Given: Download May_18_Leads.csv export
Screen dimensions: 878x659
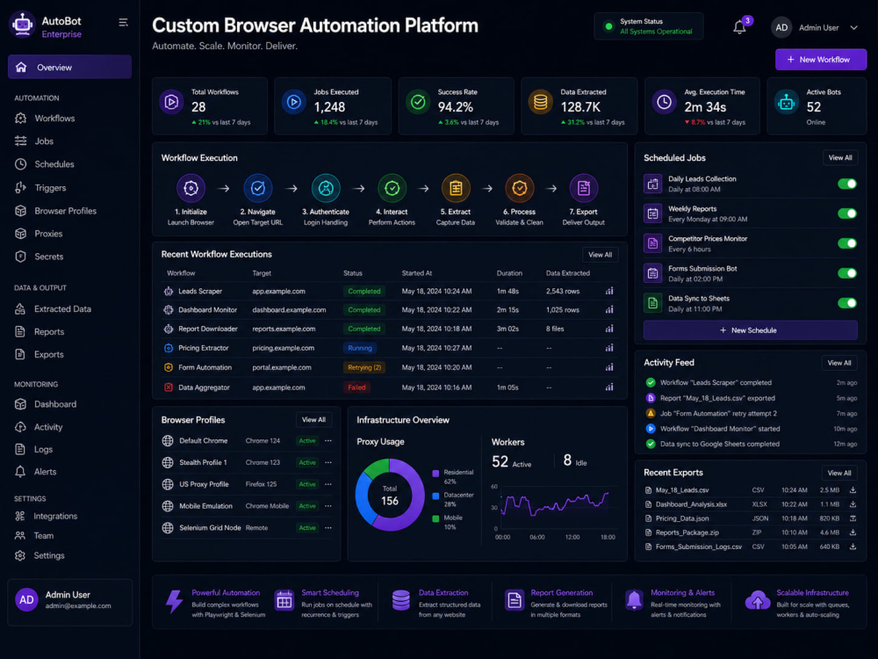Looking at the screenshot, I should point(853,489).
